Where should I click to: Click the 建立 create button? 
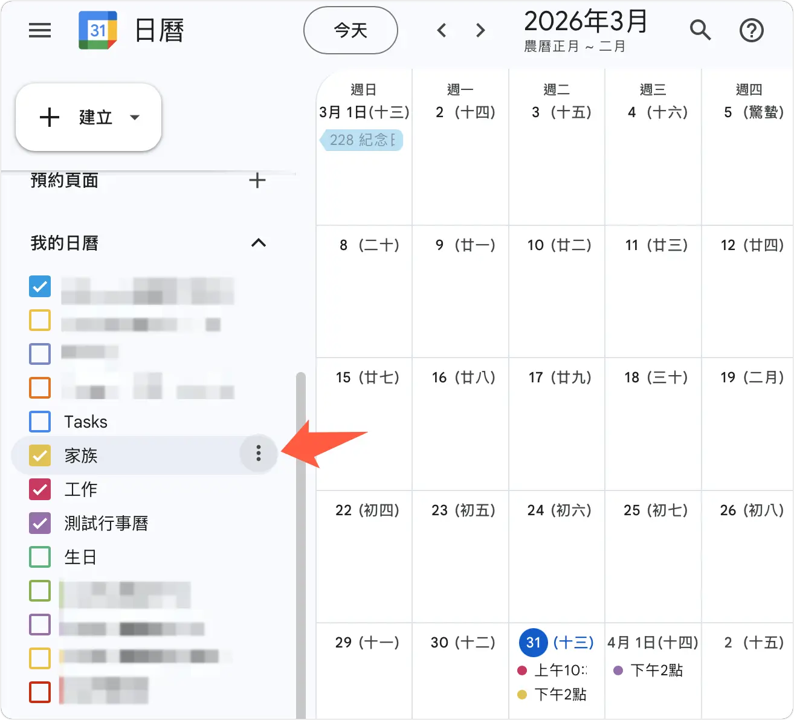[88, 117]
